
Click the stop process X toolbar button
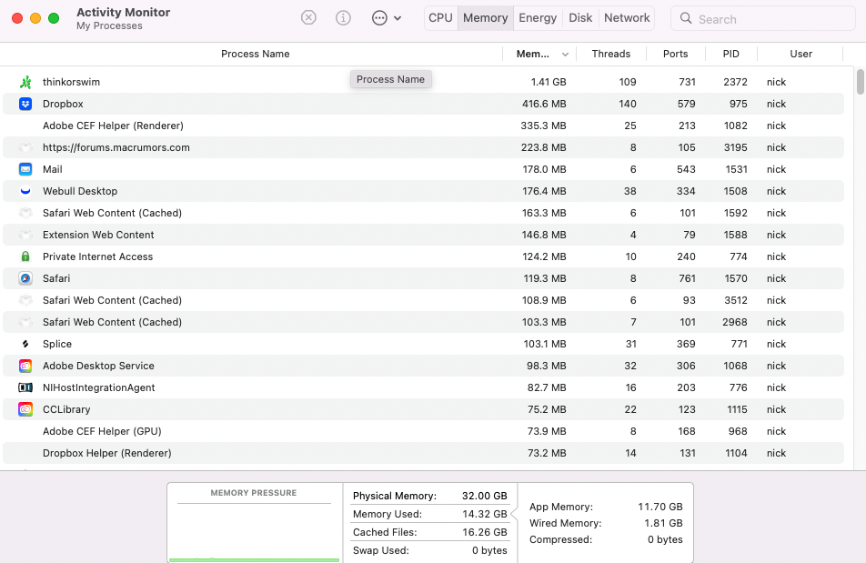[308, 18]
